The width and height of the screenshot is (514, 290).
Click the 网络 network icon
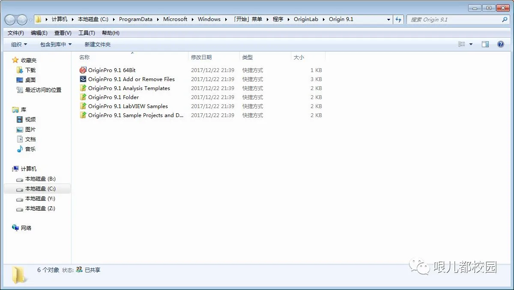[15, 228]
